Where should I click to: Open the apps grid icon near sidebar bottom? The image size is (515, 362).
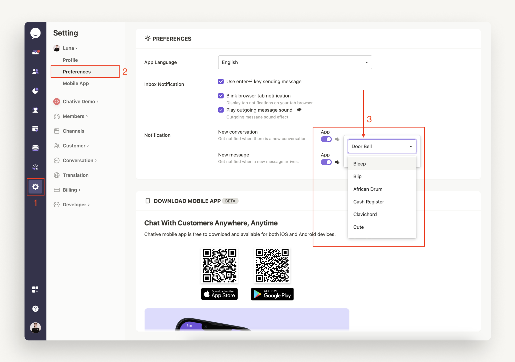tap(35, 289)
